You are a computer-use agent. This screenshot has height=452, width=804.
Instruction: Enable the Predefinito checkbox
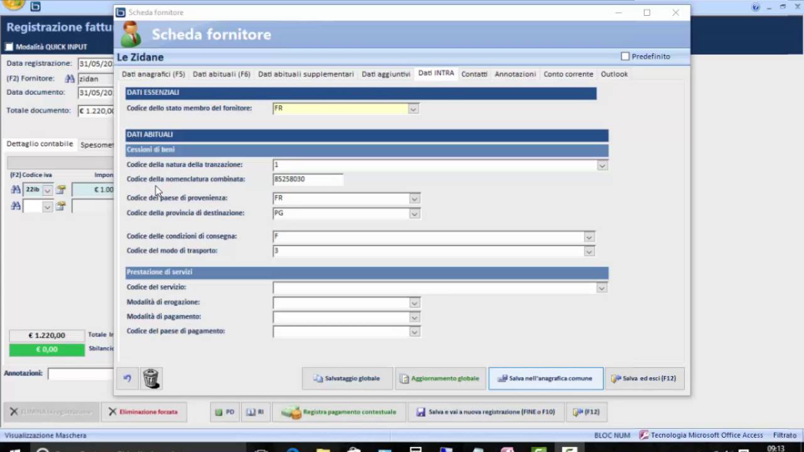626,56
